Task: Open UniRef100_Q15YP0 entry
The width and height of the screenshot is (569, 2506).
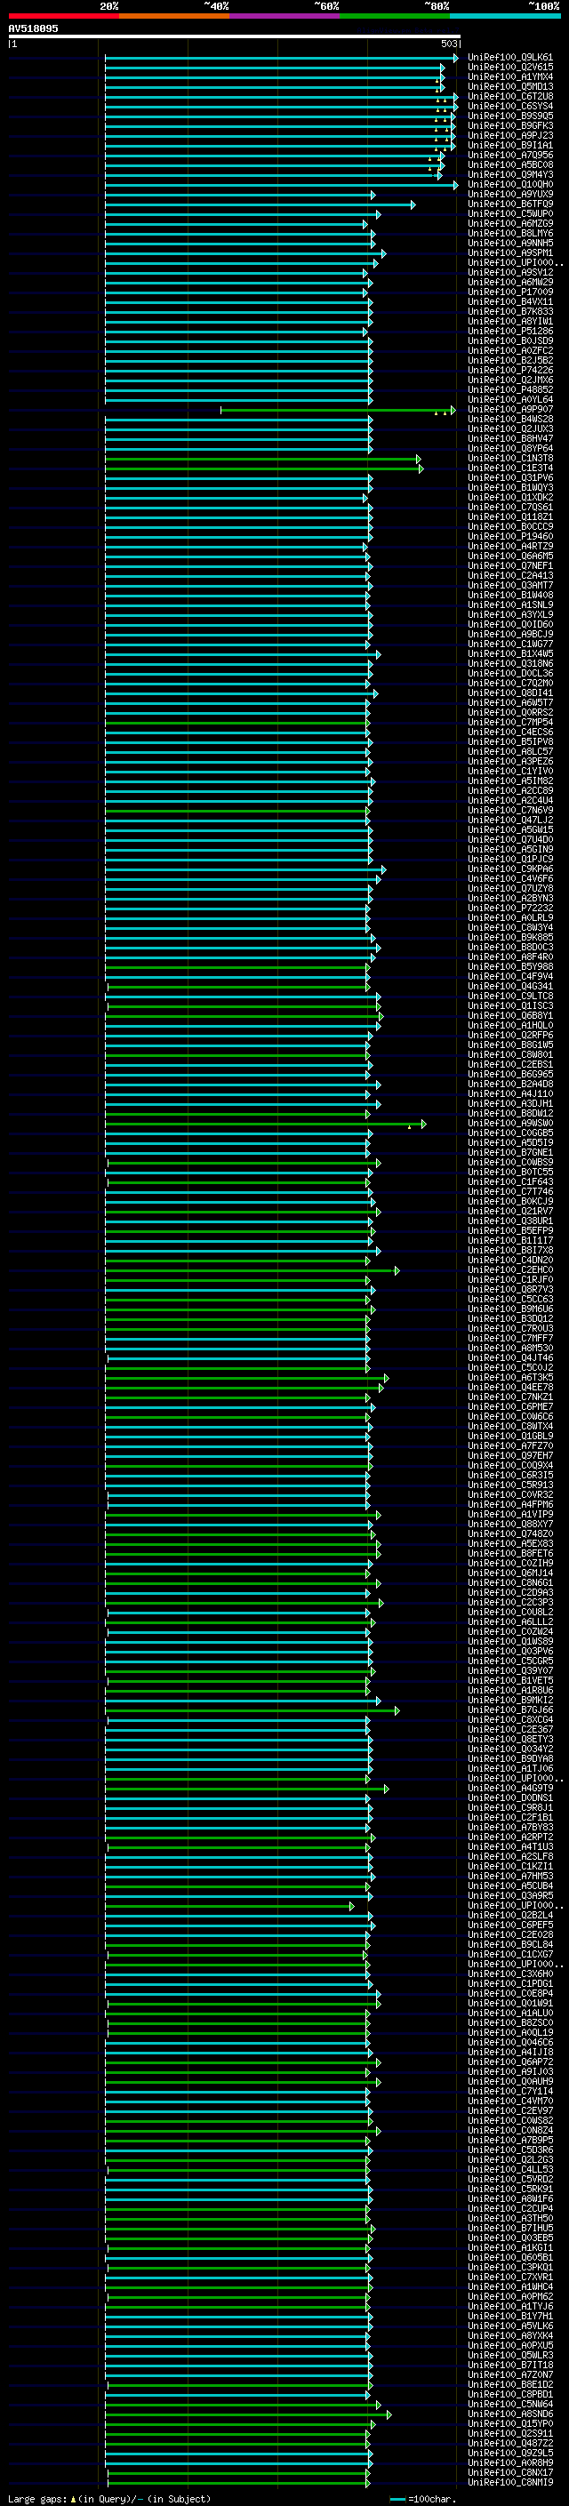Action: [x=510, y=2423]
